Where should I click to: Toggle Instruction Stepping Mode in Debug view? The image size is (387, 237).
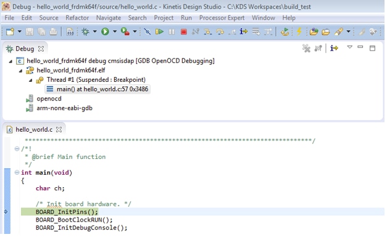pyautogui.click(x=334, y=48)
